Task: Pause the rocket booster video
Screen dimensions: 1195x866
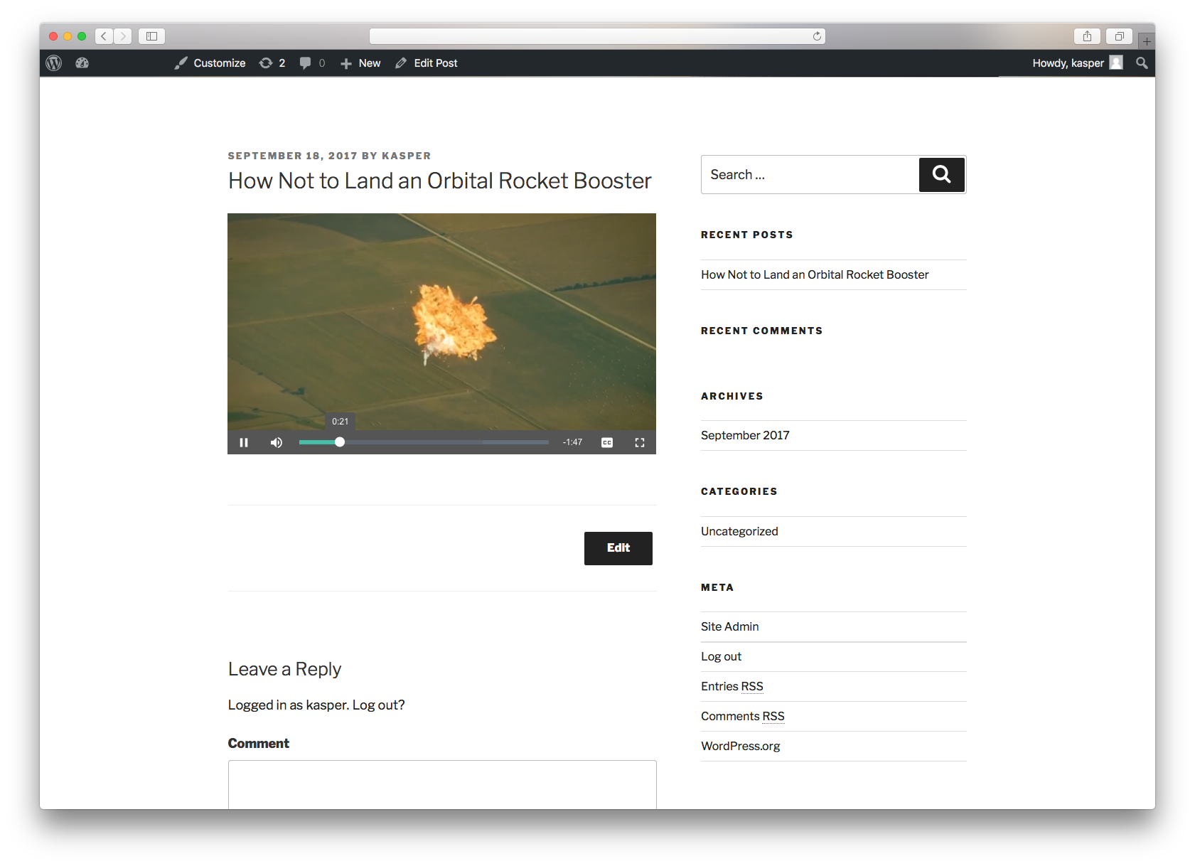Action: point(244,442)
